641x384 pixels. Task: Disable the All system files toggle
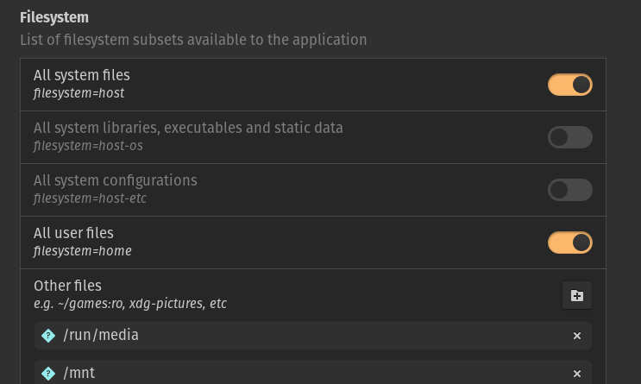pyautogui.click(x=569, y=85)
